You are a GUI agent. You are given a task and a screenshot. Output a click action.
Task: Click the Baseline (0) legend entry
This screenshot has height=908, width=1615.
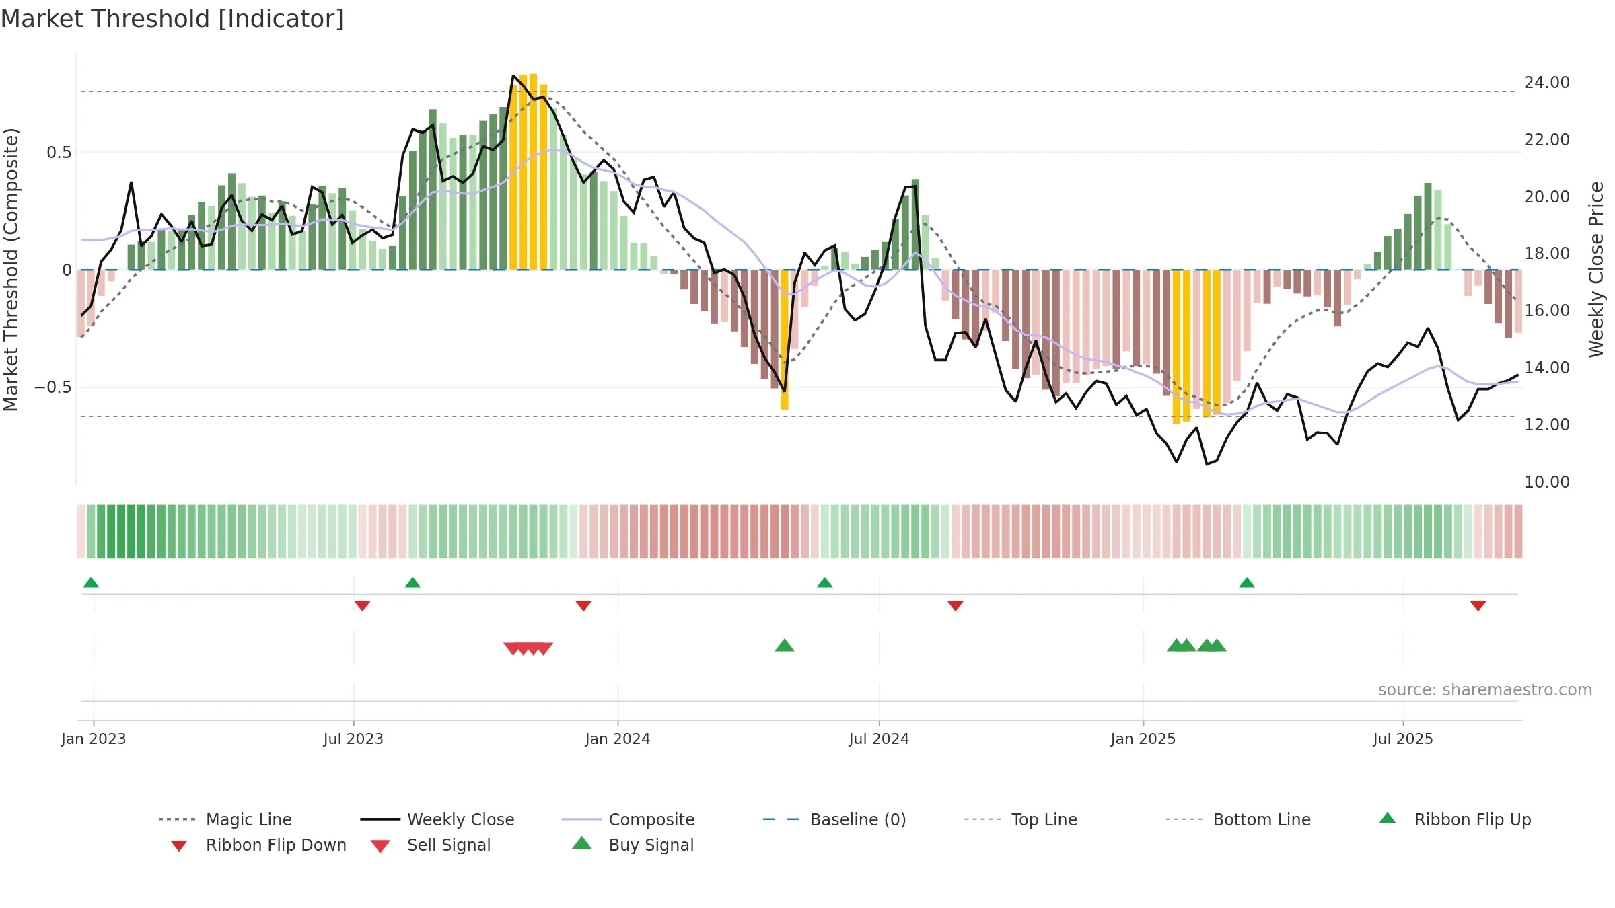(834, 819)
